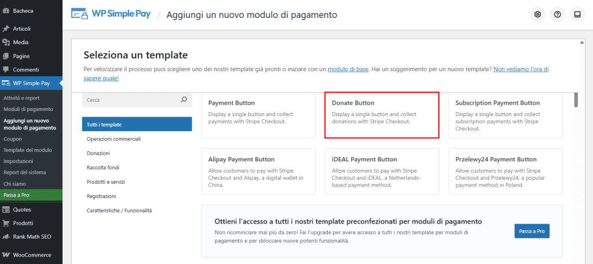Click the Bacheca dashboard icon
This screenshot has height=264, width=593.
6,11
